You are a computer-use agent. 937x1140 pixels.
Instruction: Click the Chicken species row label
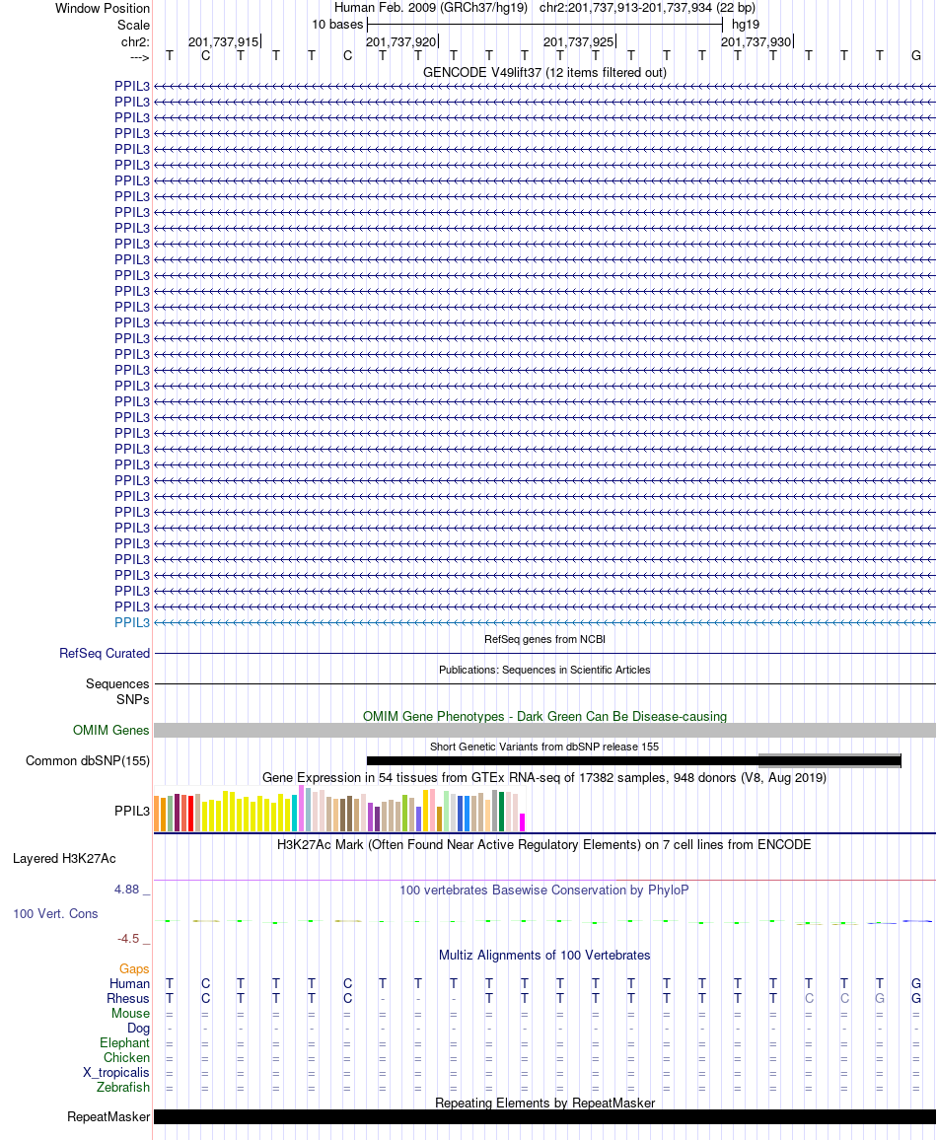(x=126, y=1058)
